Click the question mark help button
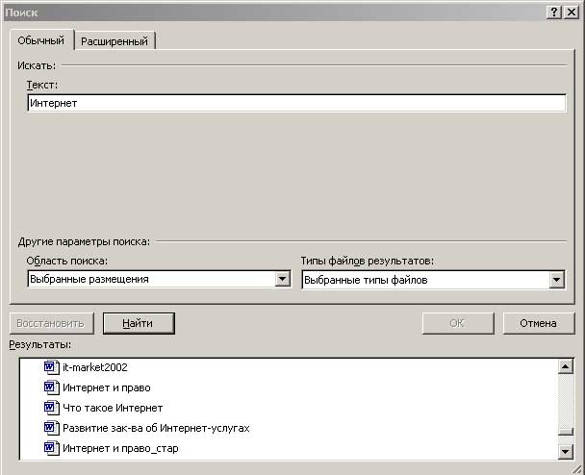The width and height of the screenshot is (585, 475). coord(554,11)
